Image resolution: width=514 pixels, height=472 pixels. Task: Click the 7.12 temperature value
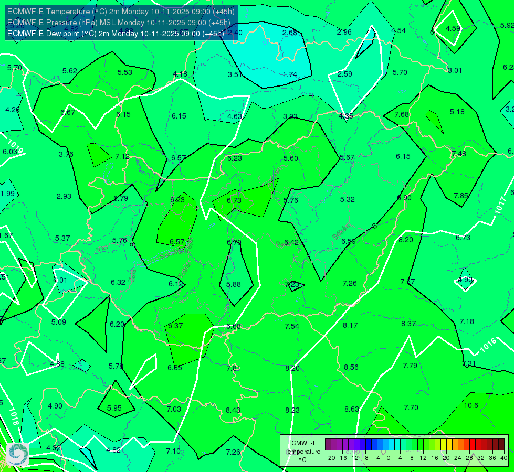pos(122,156)
